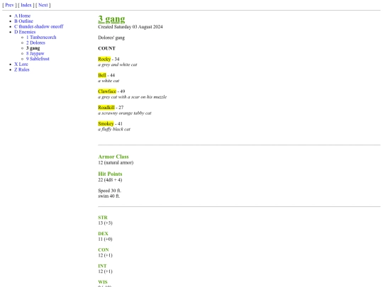Open the D Enemies section
The width and height of the screenshot is (383, 287).
point(25,32)
